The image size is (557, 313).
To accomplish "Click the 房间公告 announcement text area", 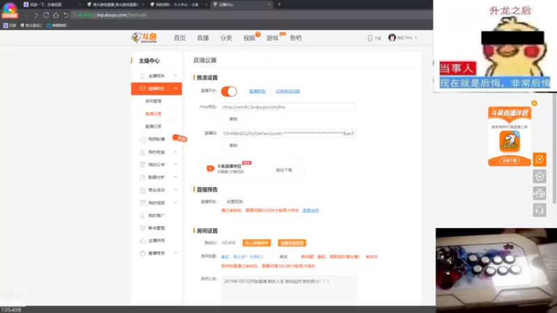I will [289, 290].
